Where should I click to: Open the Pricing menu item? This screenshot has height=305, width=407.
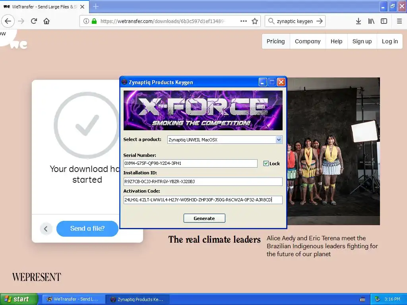pyautogui.click(x=276, y=41)
